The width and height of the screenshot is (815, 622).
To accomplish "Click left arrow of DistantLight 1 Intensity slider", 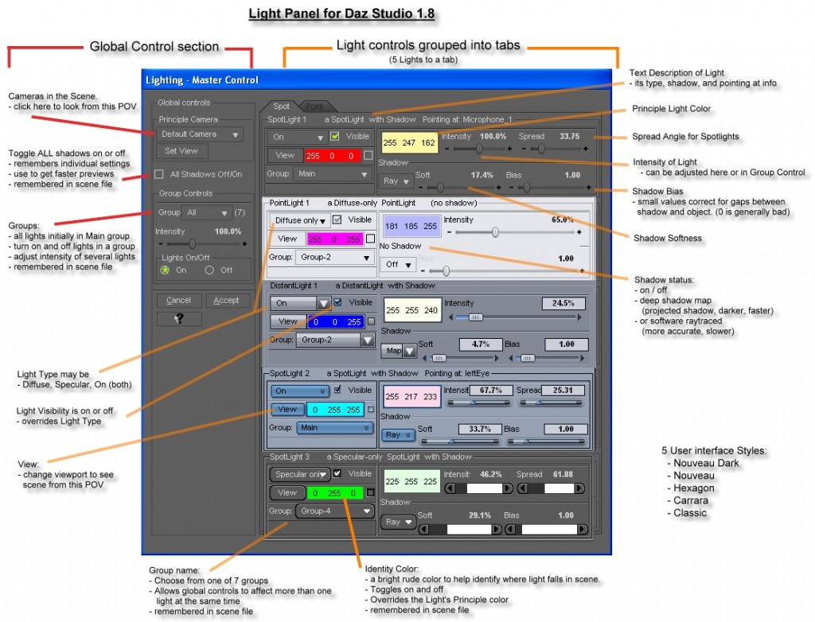I will click(x=450, y=317).
